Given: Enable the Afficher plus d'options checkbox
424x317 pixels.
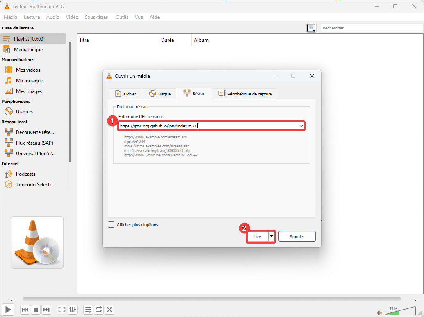Looking at the screenshot, I should click(111, 224).
